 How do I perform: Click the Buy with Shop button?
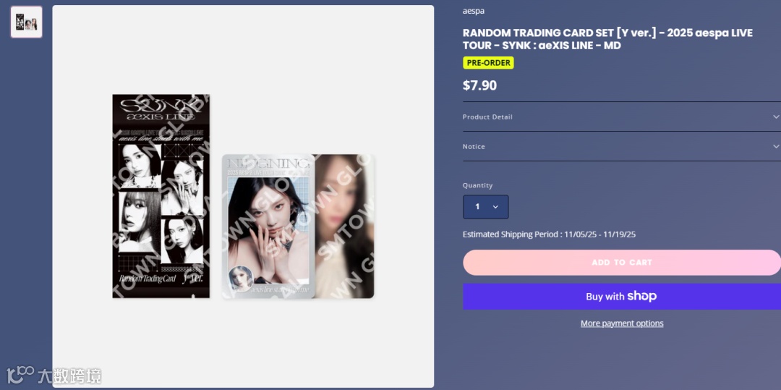622,297
